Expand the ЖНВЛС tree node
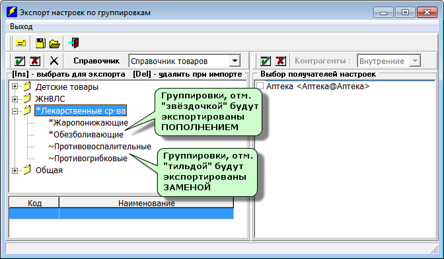 (15, 99)
